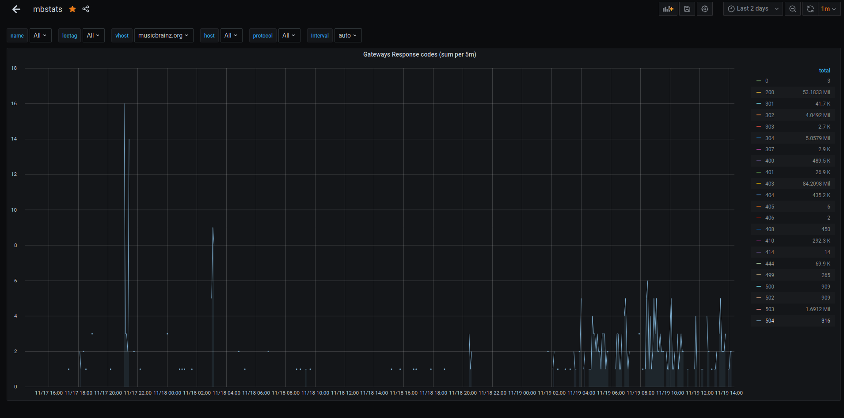Image resolution: width=844 pixels, height=418 pixels.
Task: Select the 414 legend entry
Action: point(769,252)
